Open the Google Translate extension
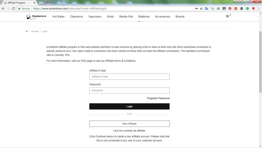Viewport: 262px width, 148px height. tap(207, 9)
